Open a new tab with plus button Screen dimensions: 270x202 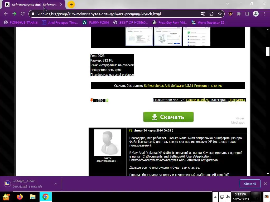pos(71,5)
